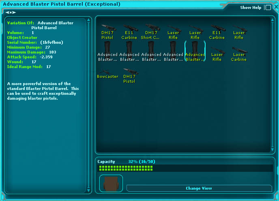Screen dimensions: 279x201
Task: Select the Advanced Blaster below the DH17 Short C...
Action: tap(151, 51)
